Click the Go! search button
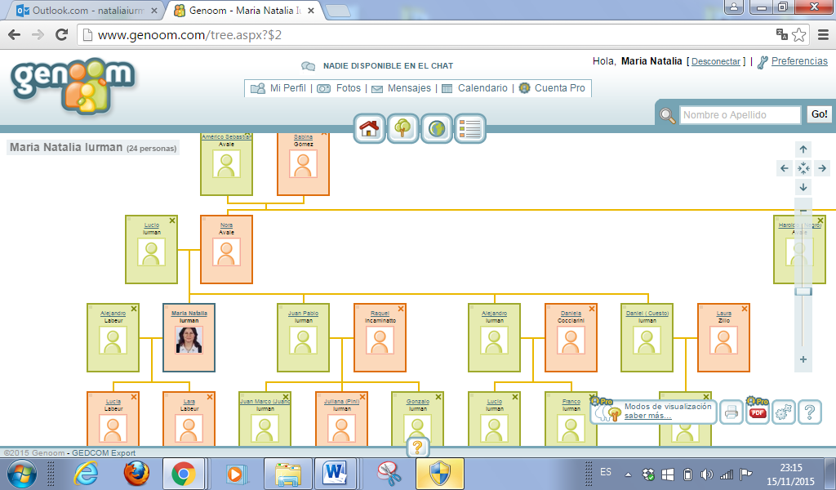 (x=819, y=114)
